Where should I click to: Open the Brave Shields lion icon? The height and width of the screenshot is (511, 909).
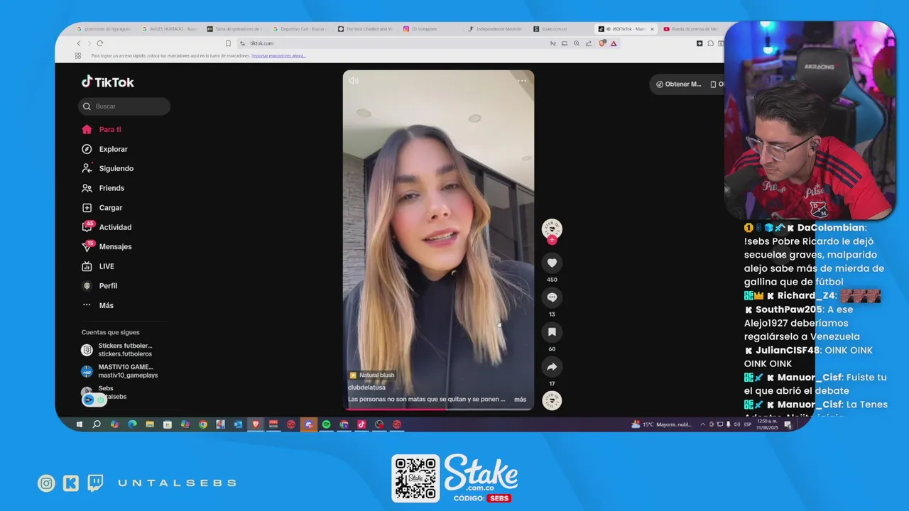[602, 43]
